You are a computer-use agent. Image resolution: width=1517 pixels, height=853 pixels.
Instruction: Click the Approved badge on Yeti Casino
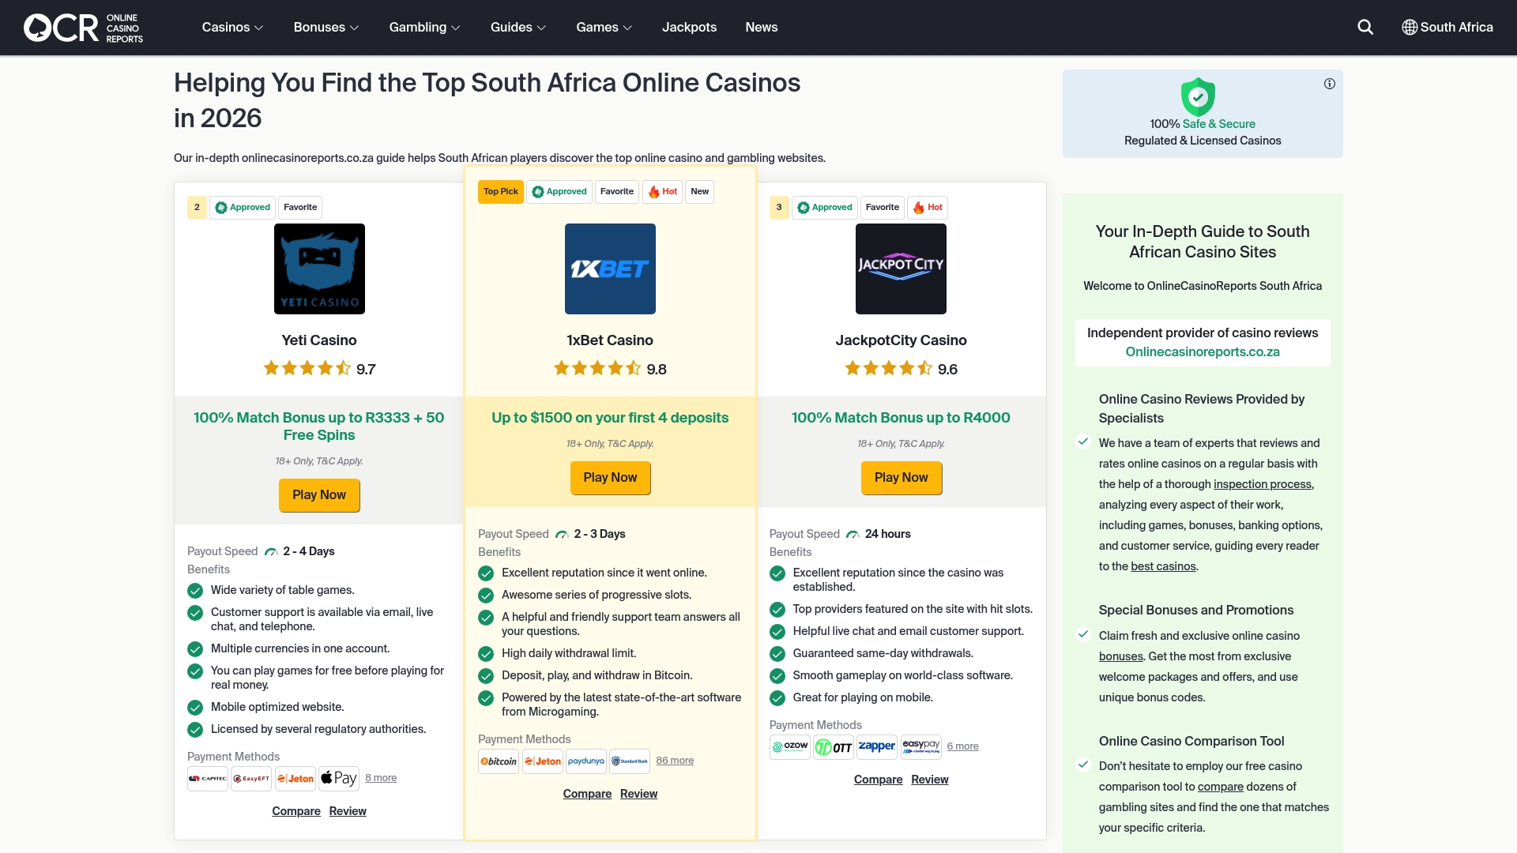click(243, 208)
